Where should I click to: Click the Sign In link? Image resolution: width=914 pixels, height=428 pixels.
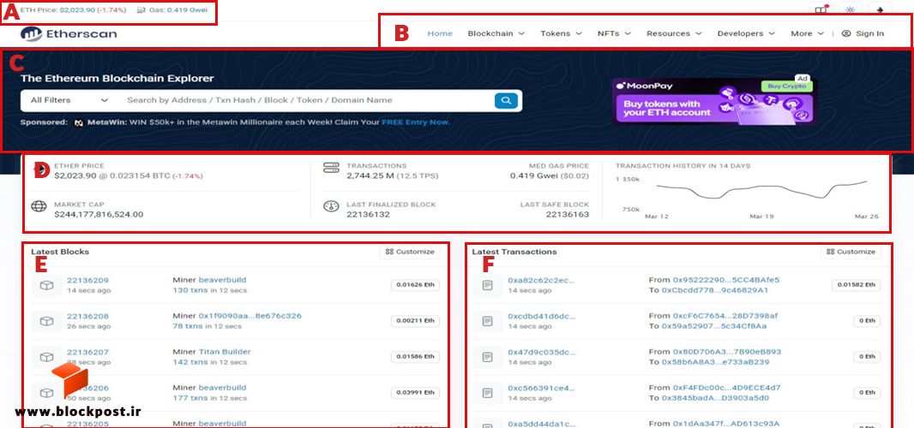(x=863, y=33)
